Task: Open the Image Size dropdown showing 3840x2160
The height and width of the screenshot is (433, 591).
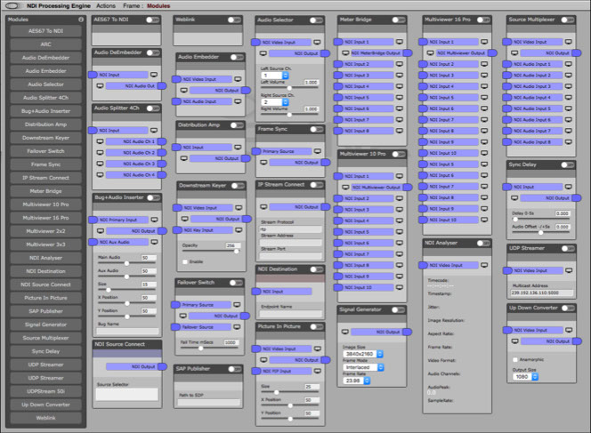Action: 363,354
